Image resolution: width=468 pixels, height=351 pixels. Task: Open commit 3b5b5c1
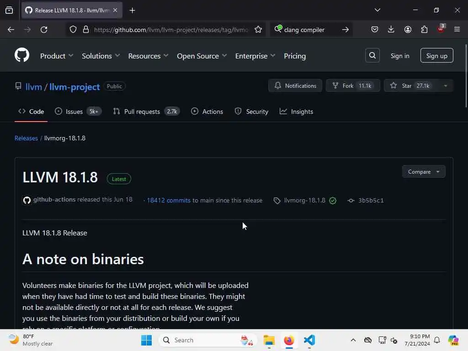coord(371,200)
